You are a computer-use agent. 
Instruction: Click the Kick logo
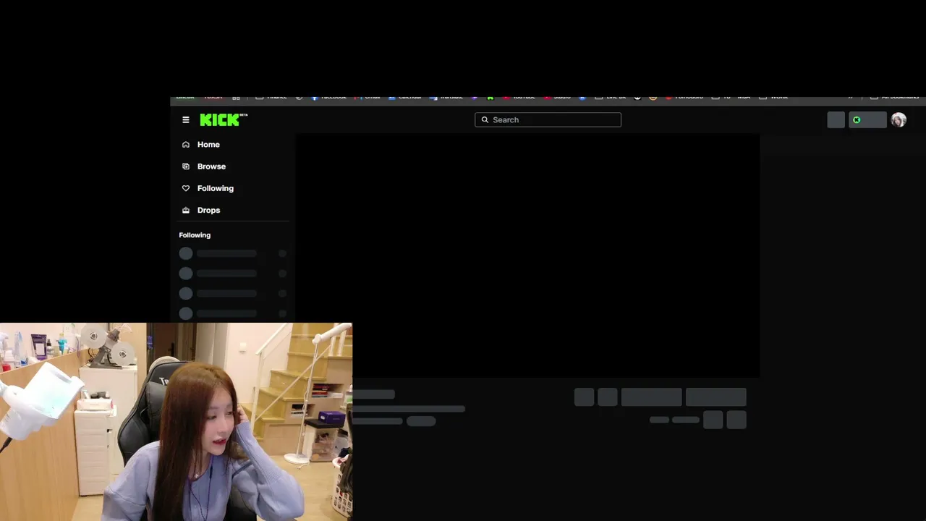(224, 120)
